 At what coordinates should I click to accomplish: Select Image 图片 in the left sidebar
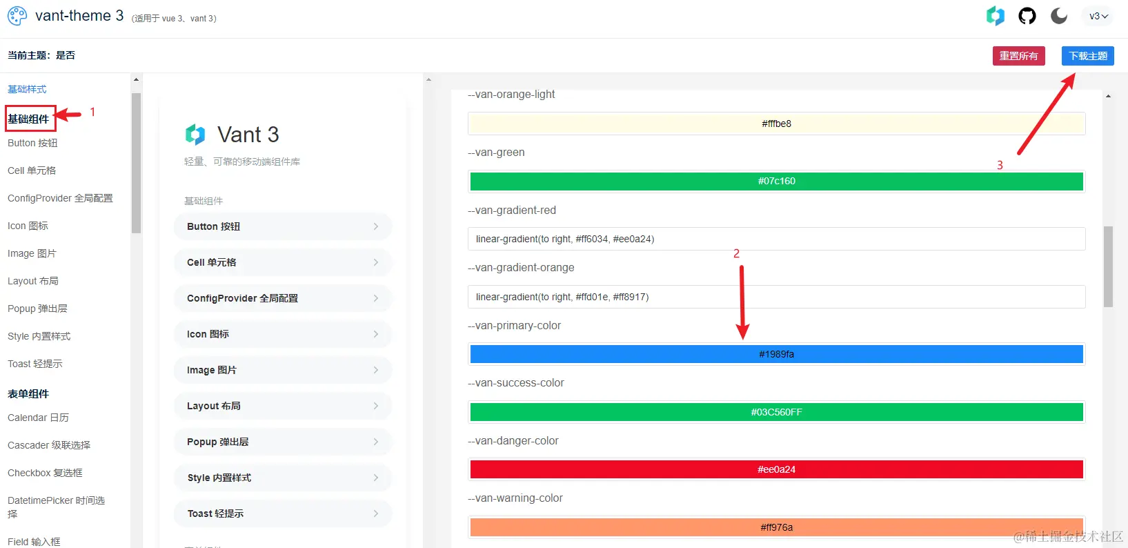coord(32,253)
